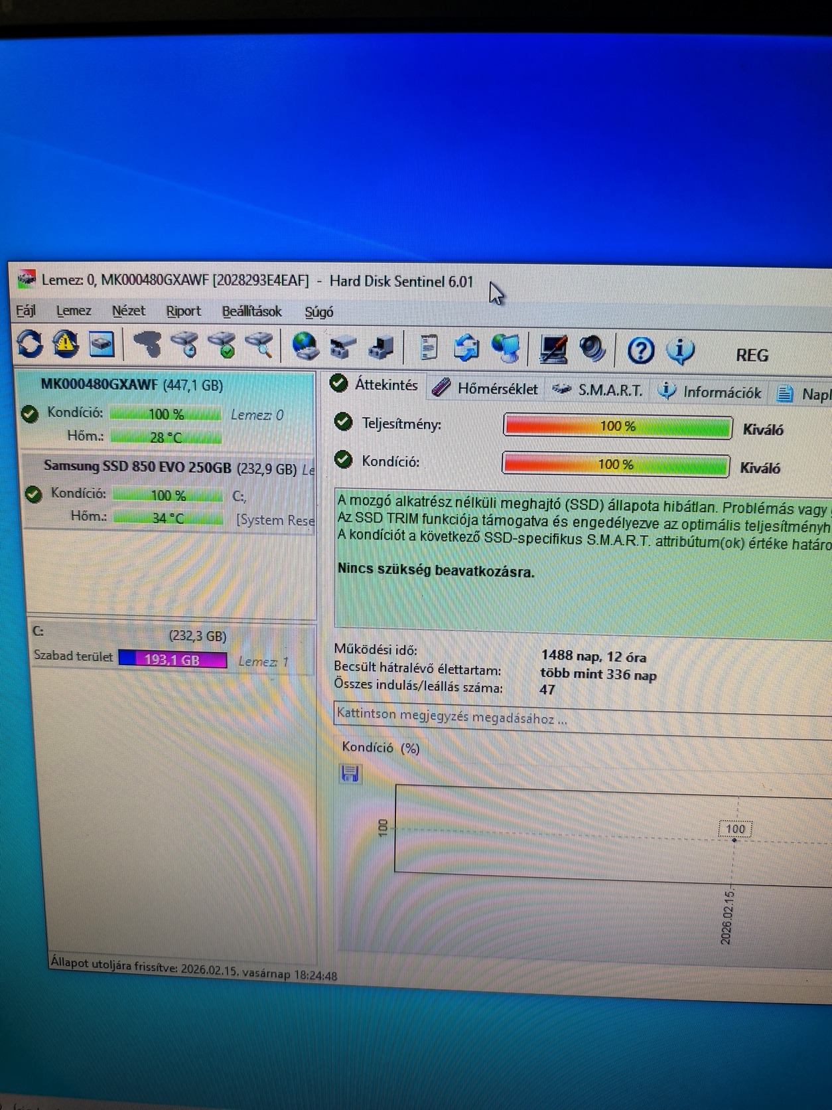Click the green check beside Teljesítmény

pos(343,422)
